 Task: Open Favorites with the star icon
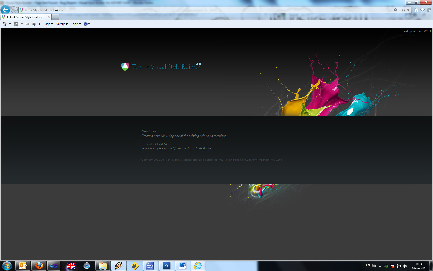(x=422, y=10)
